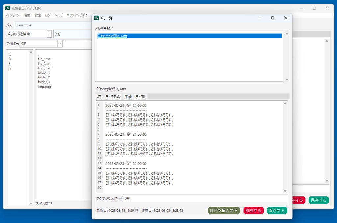Screen dimensions: 337x223
Task: Click the 保存する button in main window
Action: click(319, 200)
